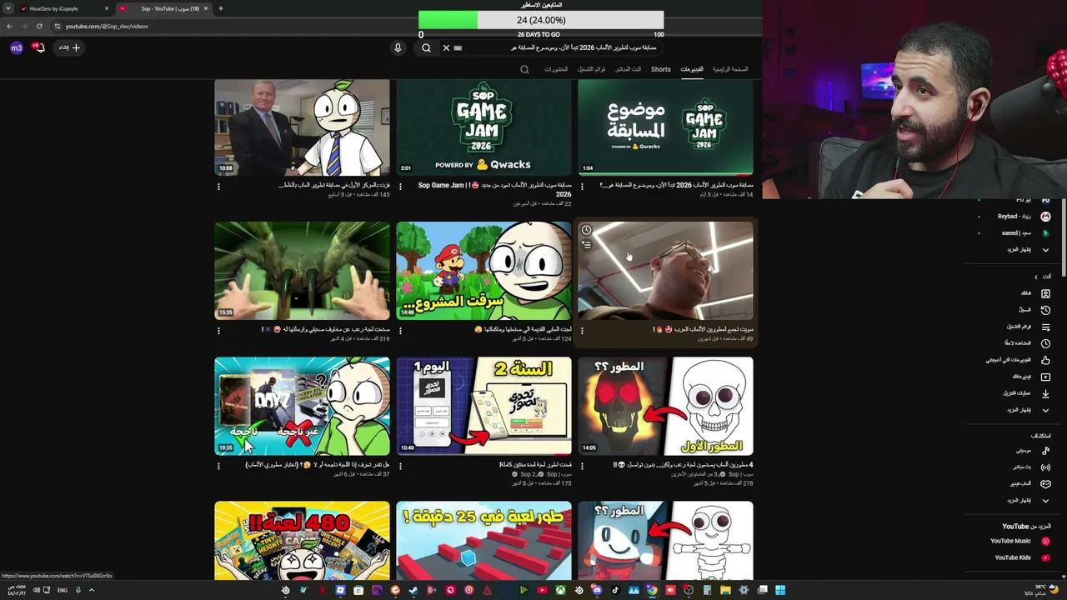1067x600 pixels.
Task: Click the Watch Later clock on hovered thumbnail
Action: (587, 230)
